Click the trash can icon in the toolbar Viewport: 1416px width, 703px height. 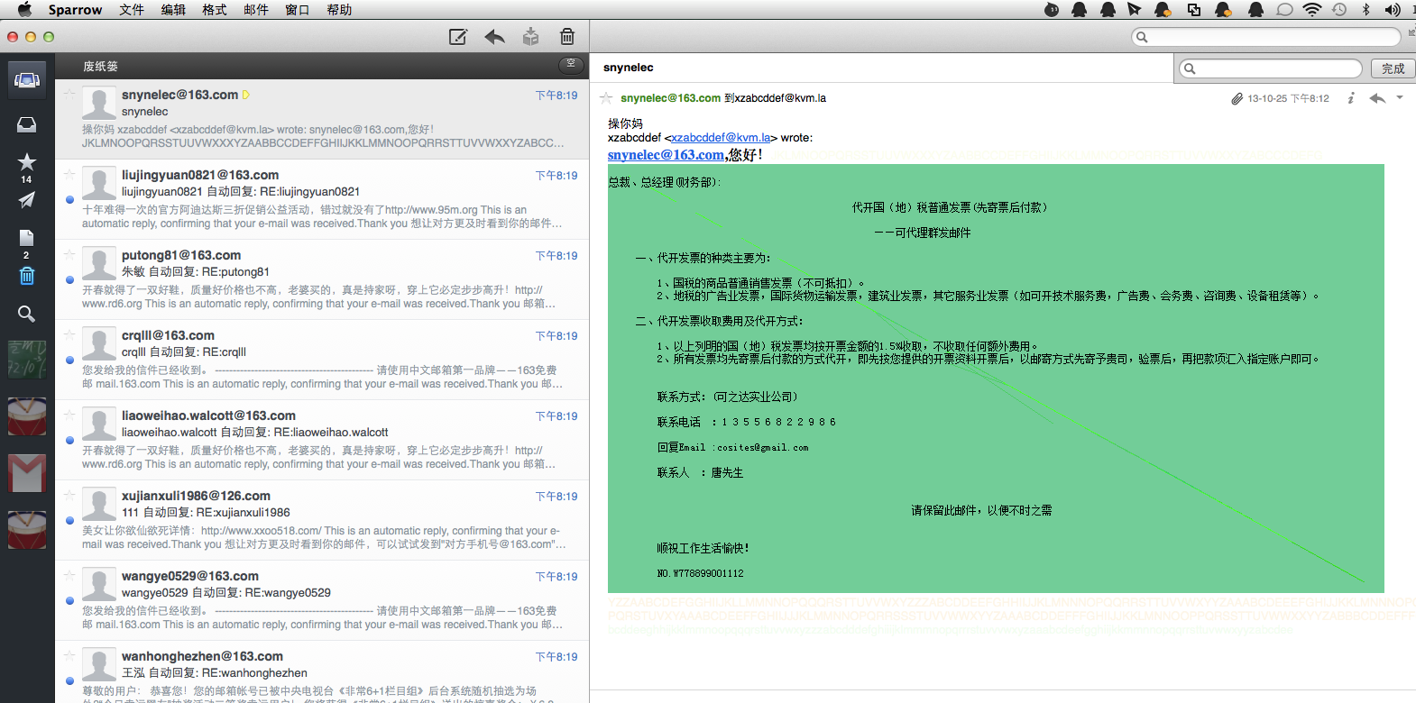coord(567,37)
